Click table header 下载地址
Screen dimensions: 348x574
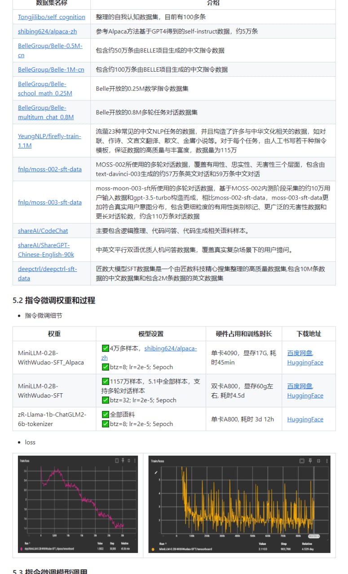point(309,334)
